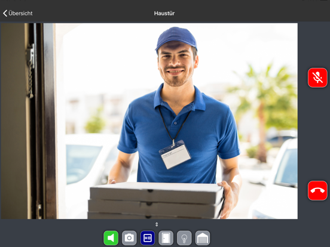
Task: Click the Haustür live video feed
Action: tap(149, 121)
